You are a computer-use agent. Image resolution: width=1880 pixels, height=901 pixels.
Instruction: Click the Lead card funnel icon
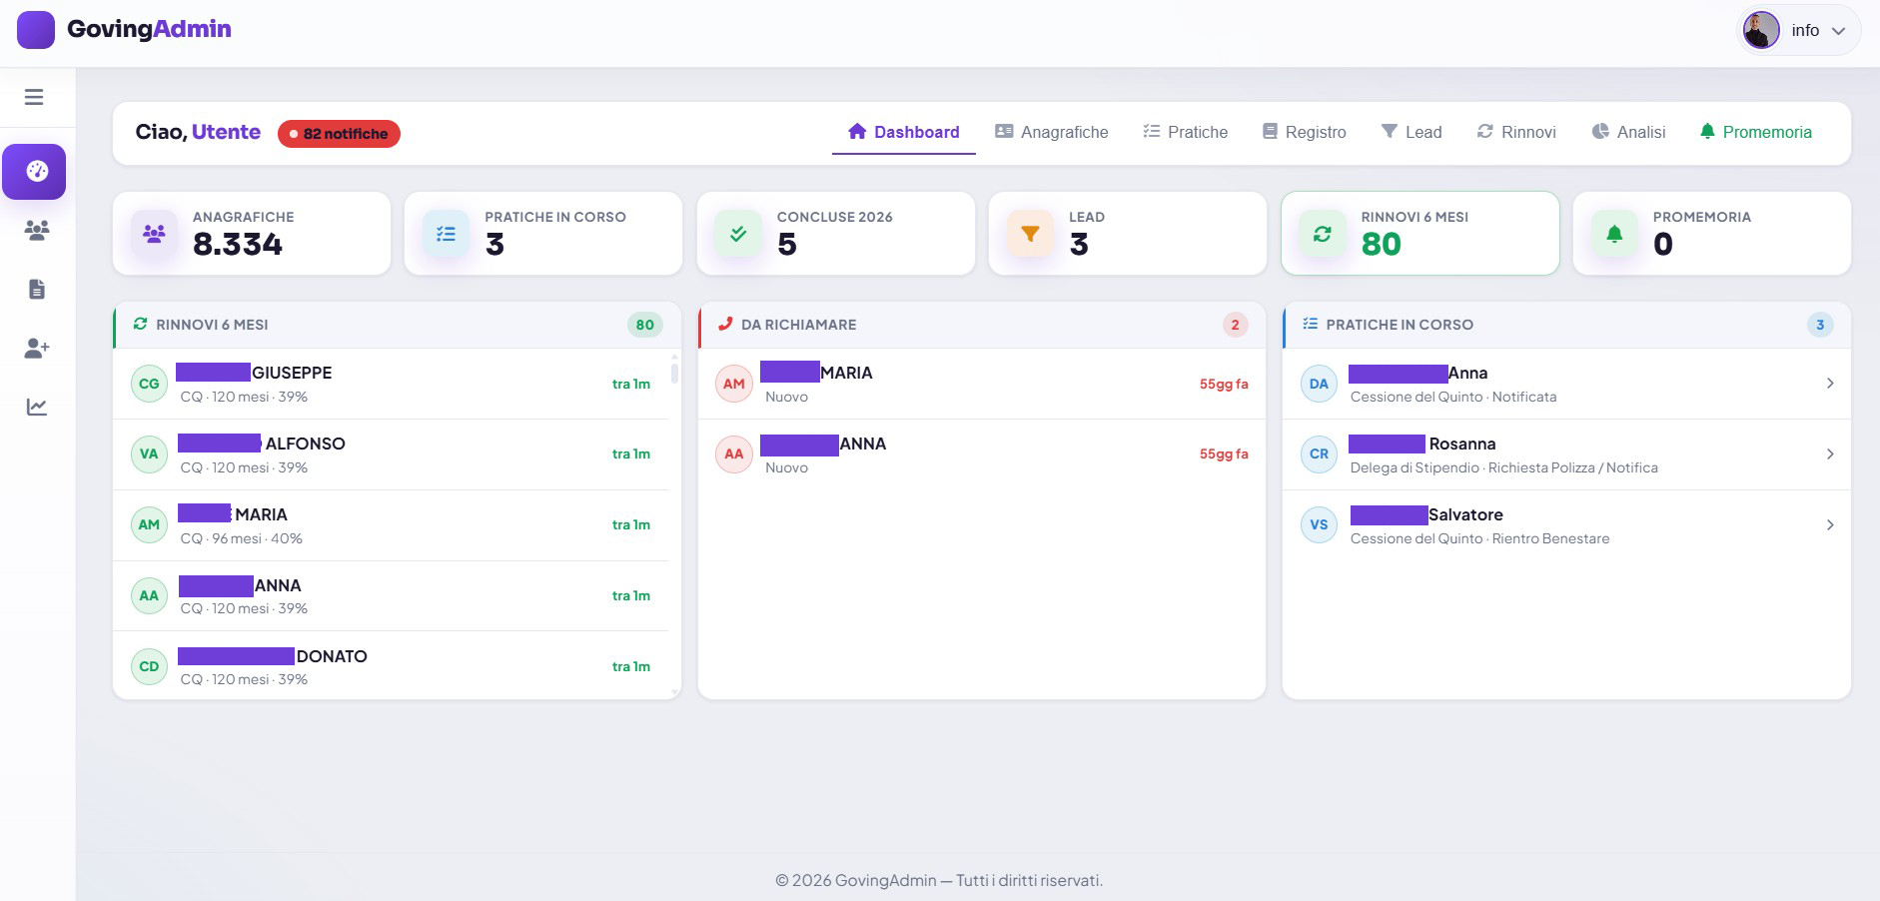tap(1030, 234)
